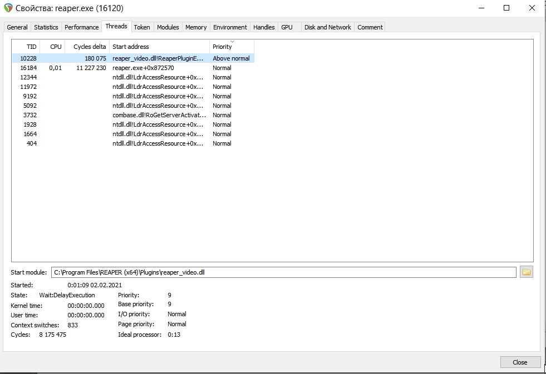Sort by the CPU column header
Image resolution: width=546 pixels, height=374 pixels.
[x=52, y=47]
